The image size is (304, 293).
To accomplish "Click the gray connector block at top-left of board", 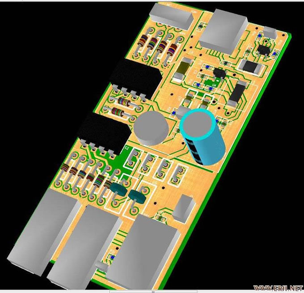I will click(x=173, y=16).
